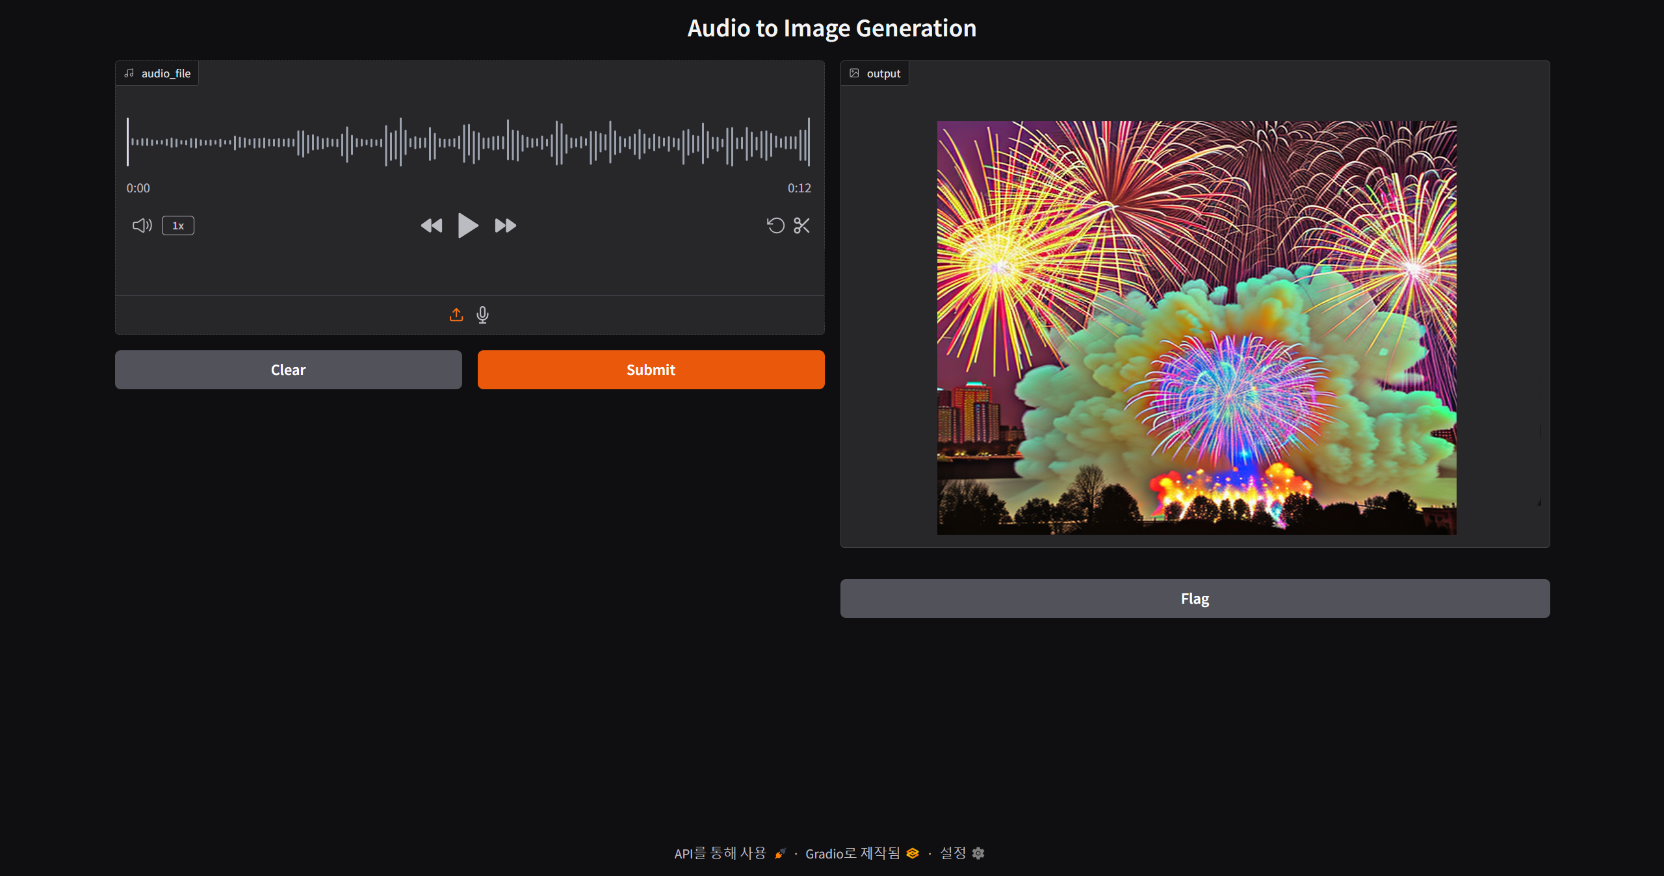Change playback speed with the 1x button
The image size is (1664, 876).
click(178, 225)
